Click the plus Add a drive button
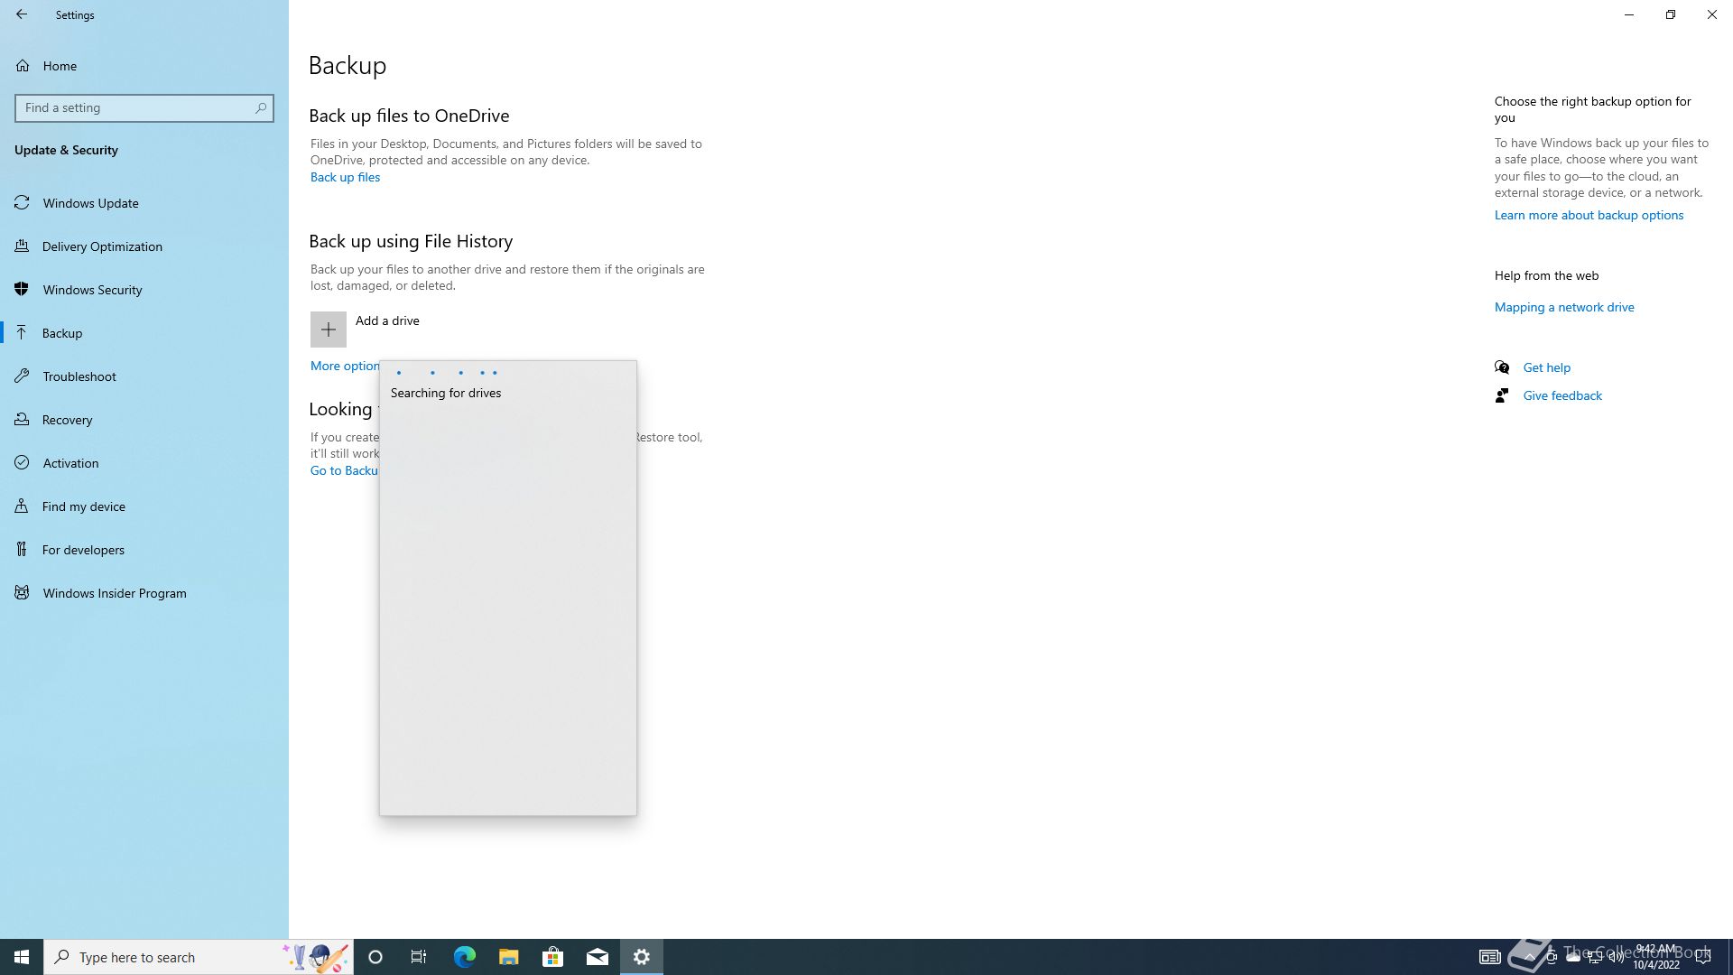 pyautogui.click(x=329, y=330)
